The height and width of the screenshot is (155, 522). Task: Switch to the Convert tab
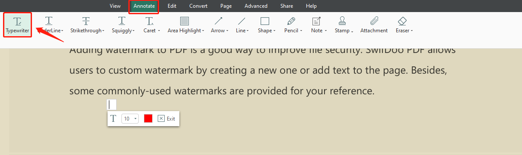pos(198,6)
